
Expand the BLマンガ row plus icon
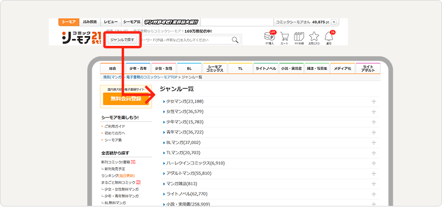coord(374,143)
